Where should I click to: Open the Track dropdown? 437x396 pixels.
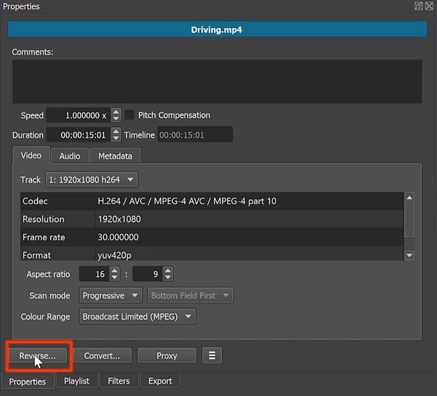92,180
